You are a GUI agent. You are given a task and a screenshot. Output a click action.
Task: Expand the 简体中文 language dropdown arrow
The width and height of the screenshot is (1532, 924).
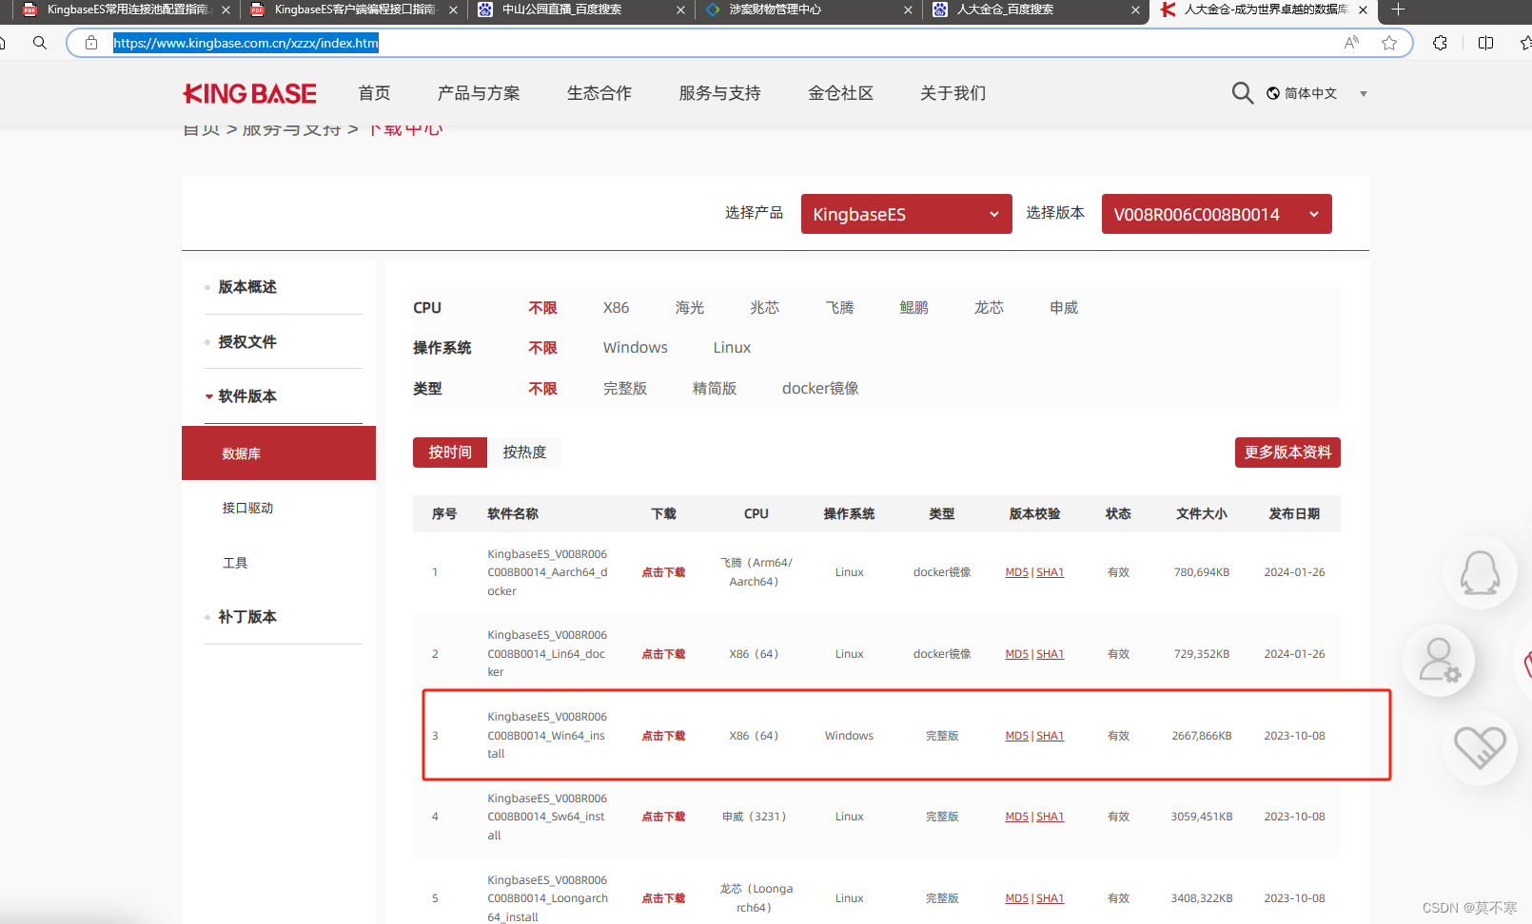tap(1363, 93)
